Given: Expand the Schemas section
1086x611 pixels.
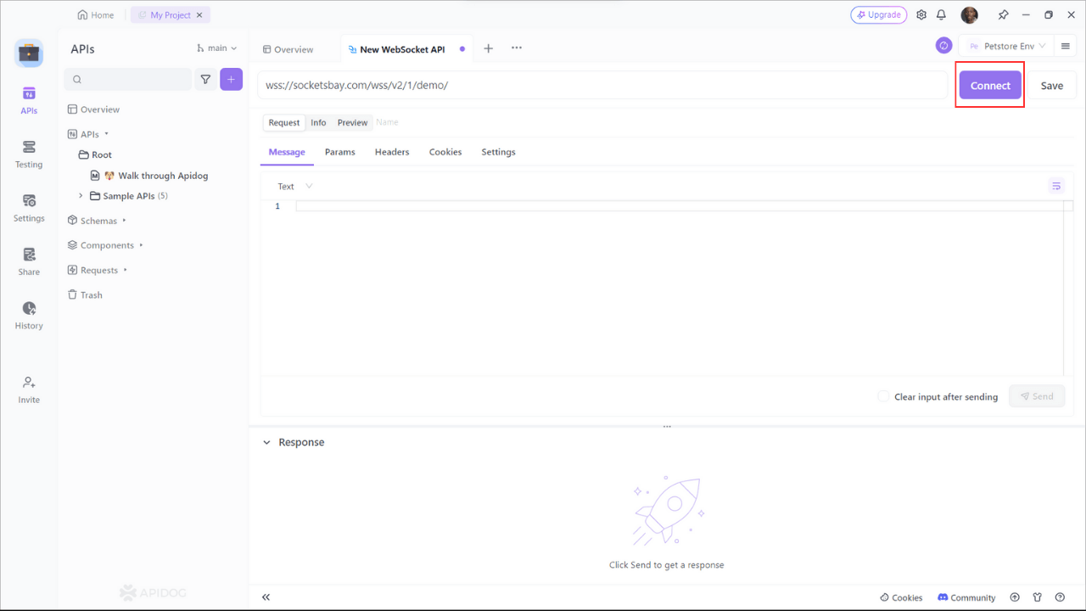Looking at the screenshot, I should click(x=124, y=221).
